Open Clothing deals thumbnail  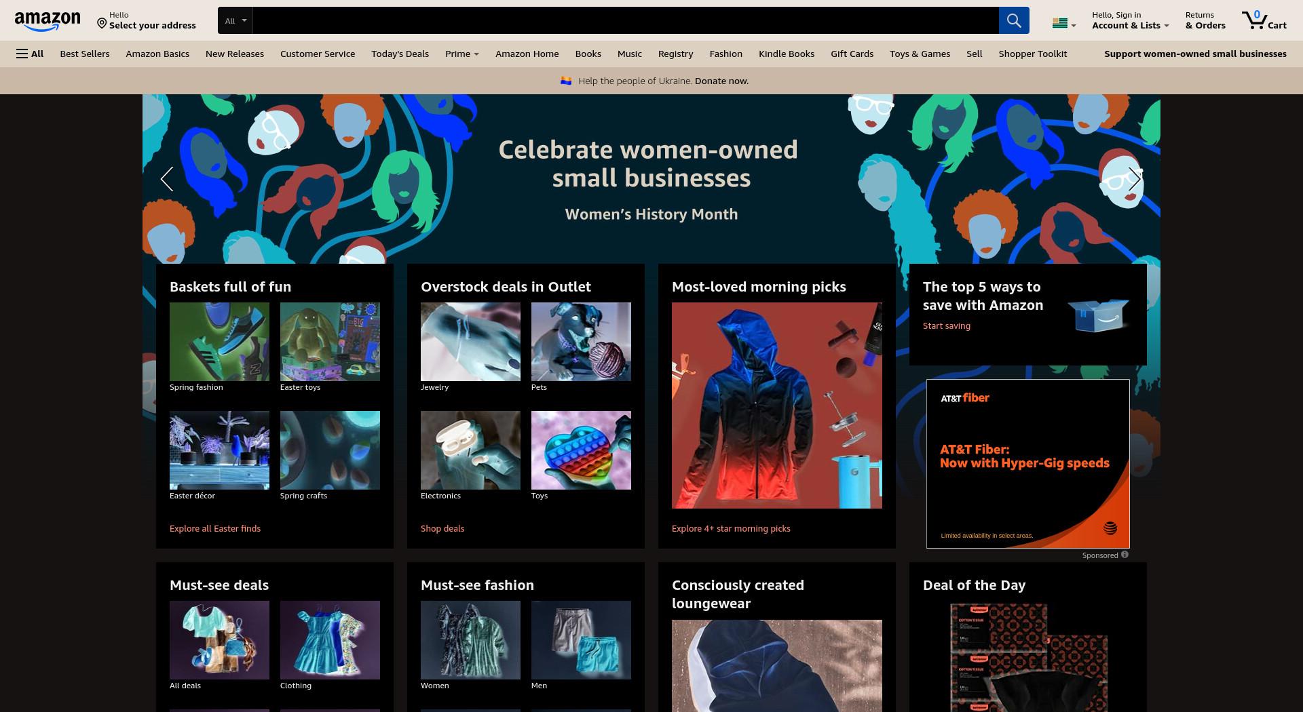coord(330,640)
